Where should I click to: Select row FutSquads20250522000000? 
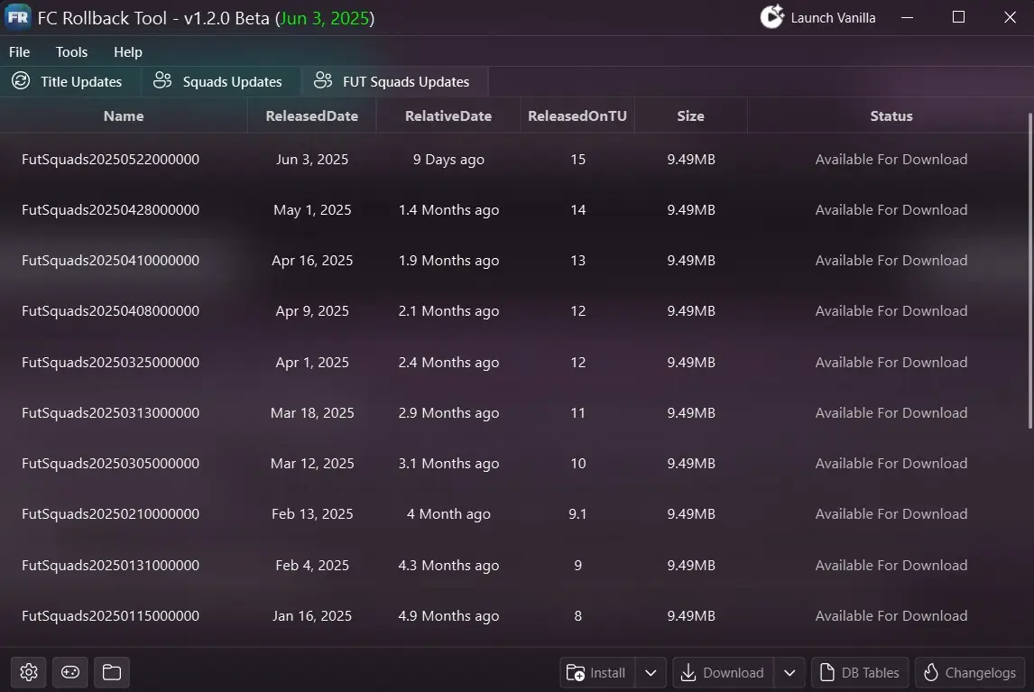coord(513,159)
